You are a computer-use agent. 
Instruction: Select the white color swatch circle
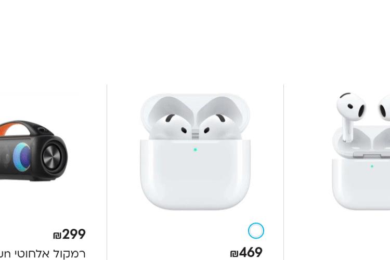[256, 231]
